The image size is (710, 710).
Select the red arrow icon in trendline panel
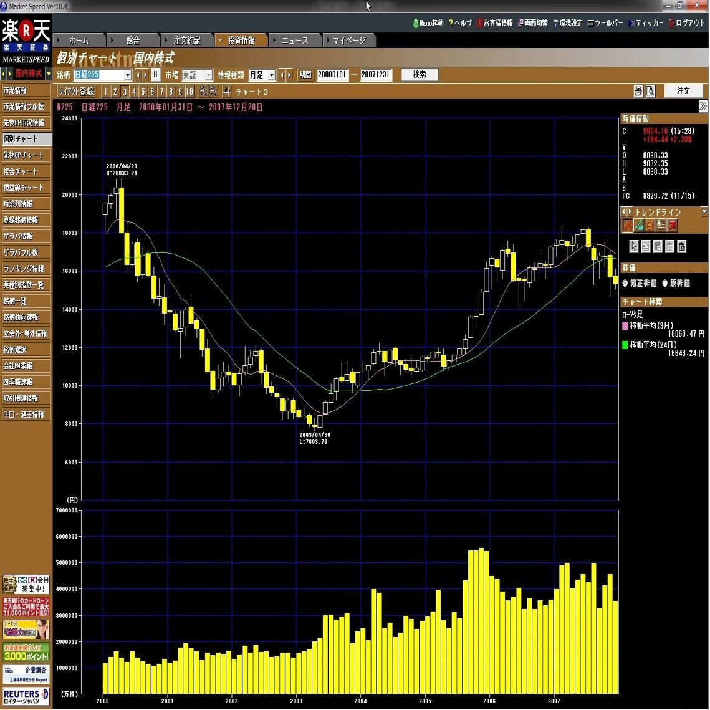(x=673, y=224)
